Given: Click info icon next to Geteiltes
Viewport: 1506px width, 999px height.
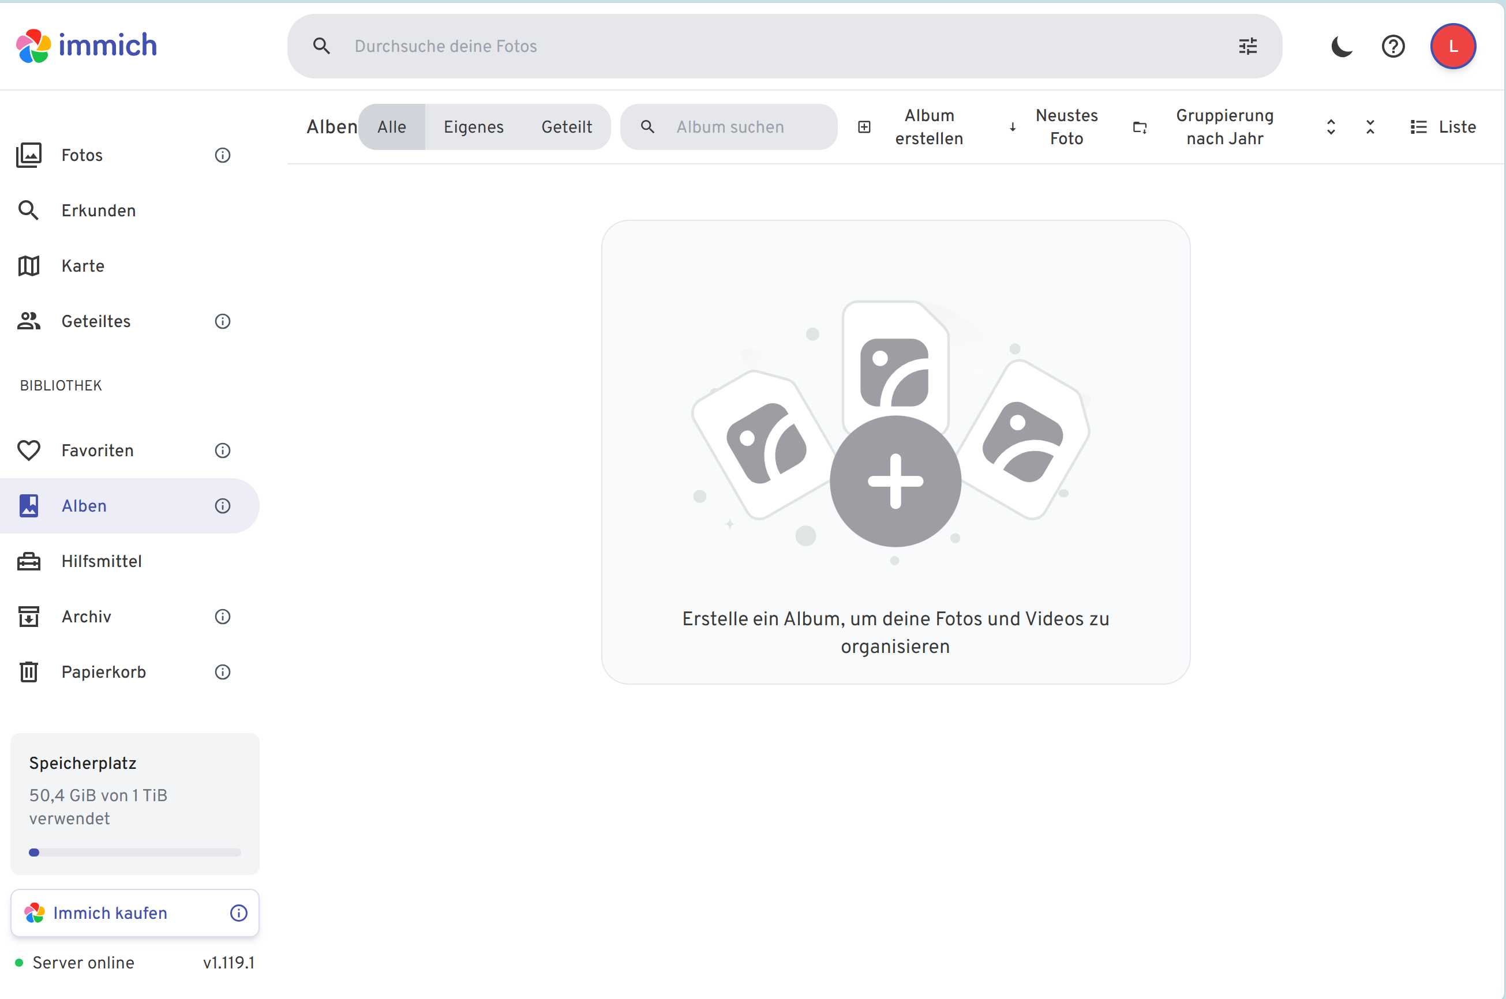Looking at the screenshot, I should click(222, 321).
